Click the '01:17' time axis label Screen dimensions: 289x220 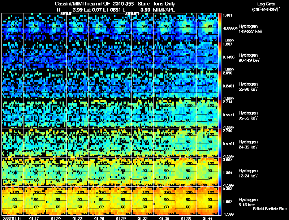click(x=34, y=218)
